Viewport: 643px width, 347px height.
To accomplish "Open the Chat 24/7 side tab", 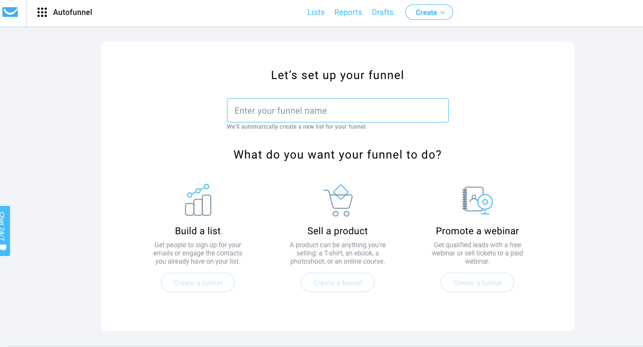I will (x=5, y=231).
